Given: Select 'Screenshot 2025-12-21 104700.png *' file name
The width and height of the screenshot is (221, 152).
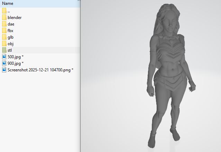Looking at the screenshot, I should (40, 70).
